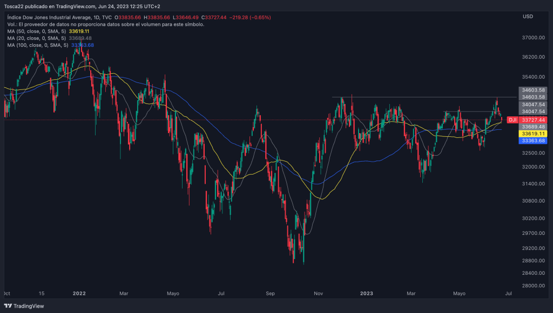Click the red DJI symbol tag

pos(512,120)
